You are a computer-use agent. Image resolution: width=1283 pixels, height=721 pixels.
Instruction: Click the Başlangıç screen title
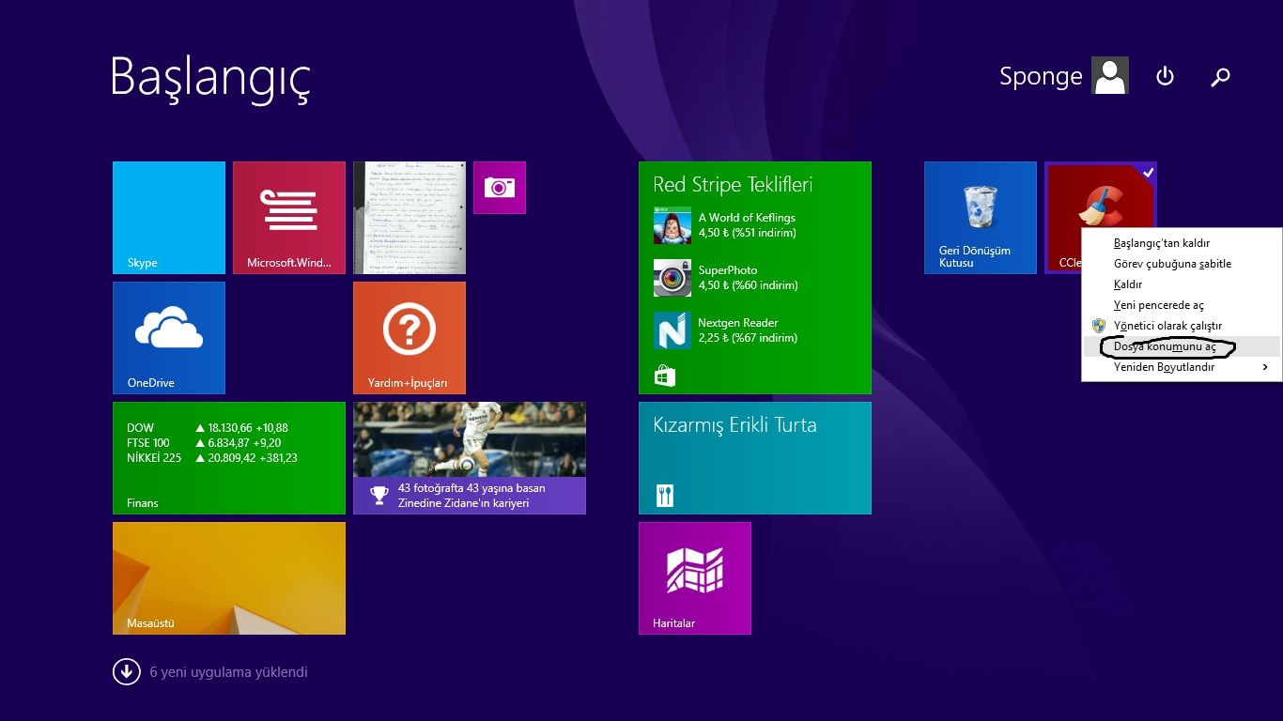(210, 78)
